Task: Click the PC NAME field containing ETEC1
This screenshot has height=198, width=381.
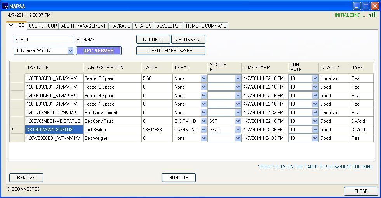Action: coord(43,40)
